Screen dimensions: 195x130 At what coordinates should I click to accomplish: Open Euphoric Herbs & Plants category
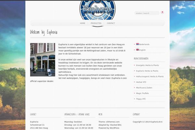(x=147, y=71)
